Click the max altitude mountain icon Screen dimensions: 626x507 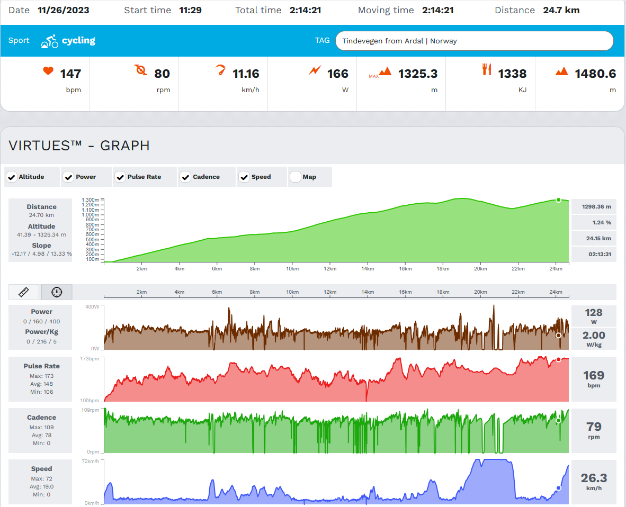pyautogui.click(x=384, y=71)
